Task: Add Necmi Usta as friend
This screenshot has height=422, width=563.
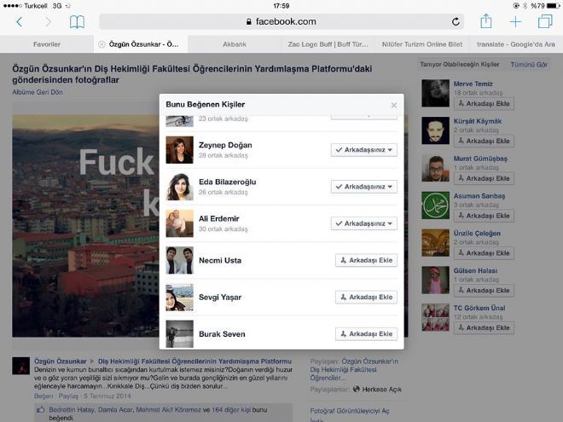Action: pos(366,260)
